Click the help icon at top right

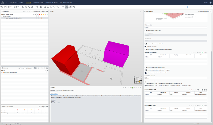(210, 3)
